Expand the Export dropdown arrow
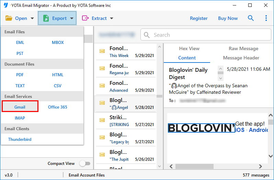Screen dimensions: 274x180 (x=72, y=18)
